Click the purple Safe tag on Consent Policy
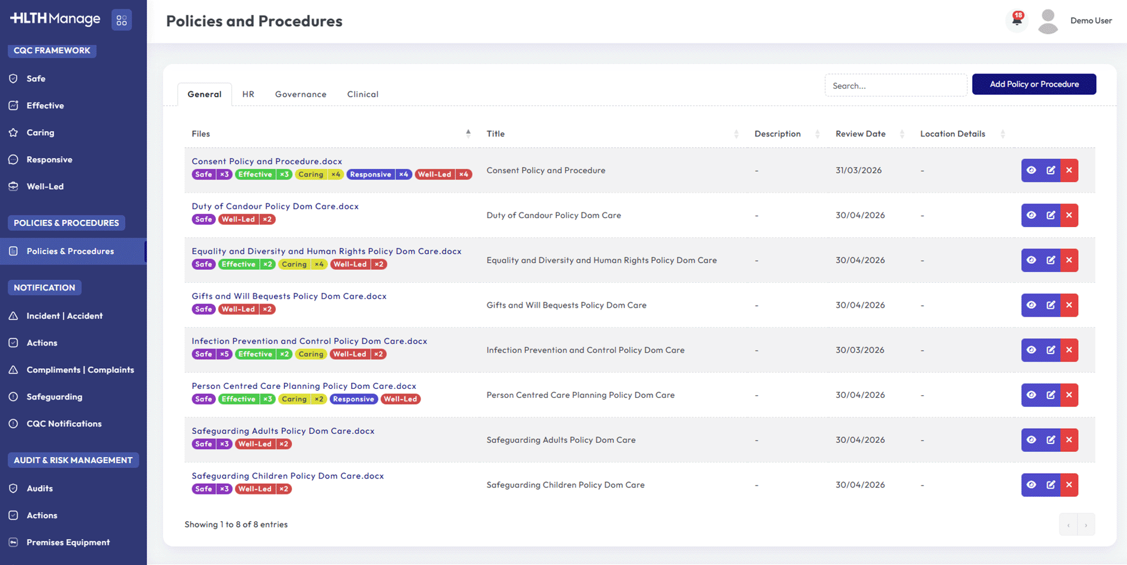 pos(203,174)
